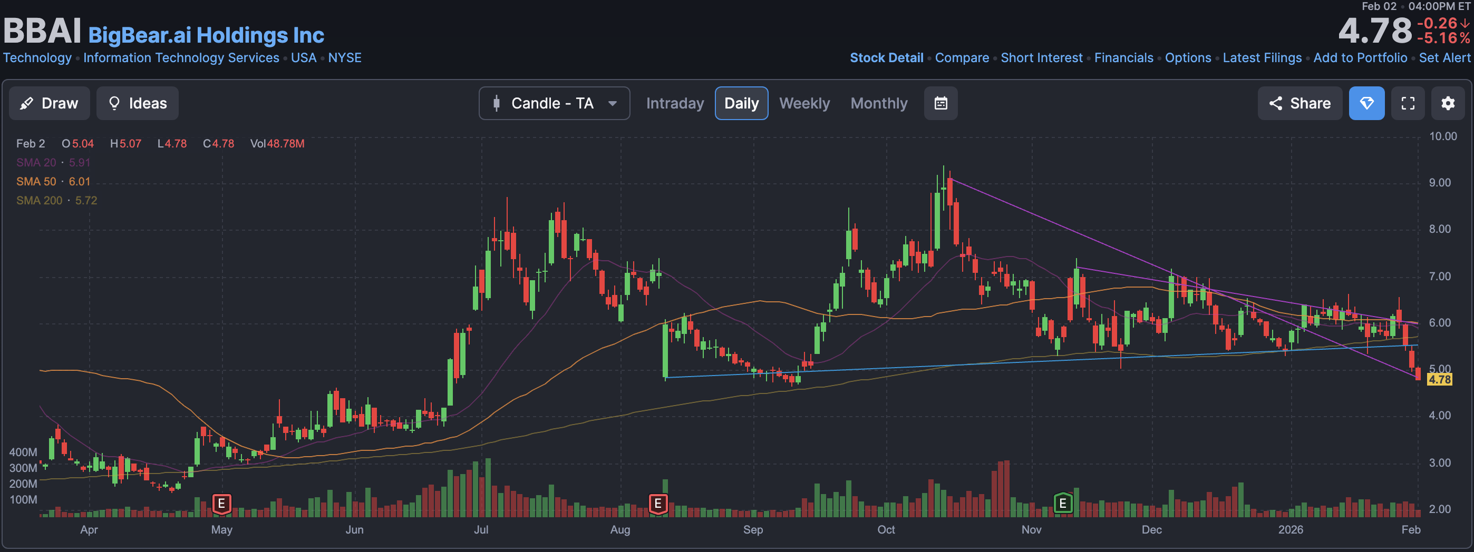1474x552 pixels.
Task: Click the Oct date axis label
Action: tap(886, 530)
